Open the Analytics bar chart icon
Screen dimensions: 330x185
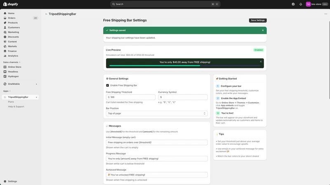[x=5, y=56]
